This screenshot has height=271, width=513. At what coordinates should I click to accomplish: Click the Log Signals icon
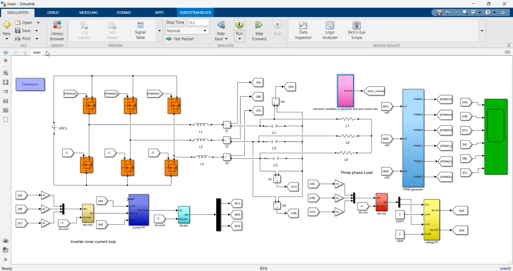pyautogui.click(x=84, y=25)
